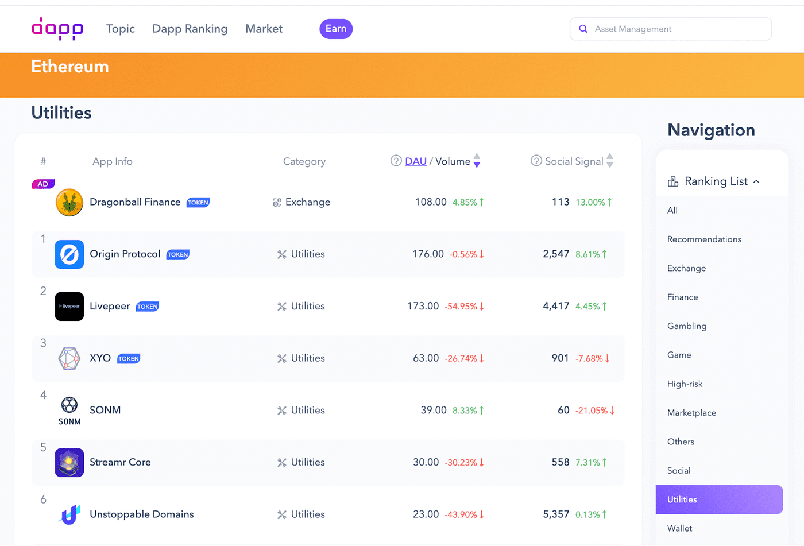Viewport: 804px width, 546px height.
Task: Click the Livepeer thumbnail icon
Action: point(69,306)
